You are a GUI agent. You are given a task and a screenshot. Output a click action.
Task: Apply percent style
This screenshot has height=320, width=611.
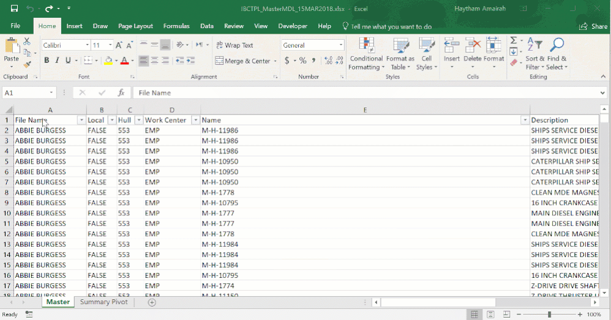pyautogui.click(x=303, y=61)
